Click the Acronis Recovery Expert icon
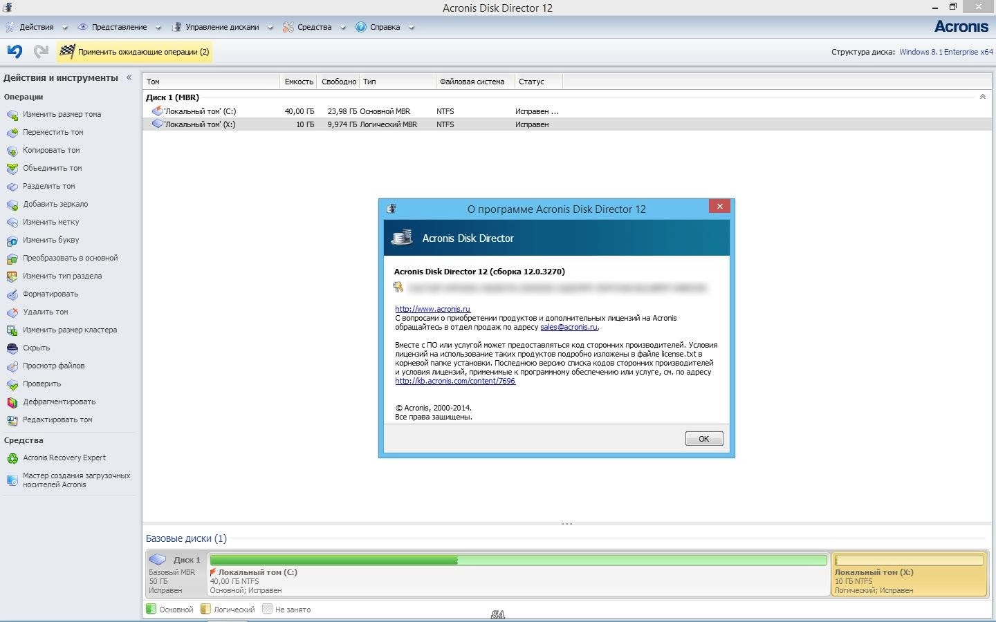The image size is (996, 622). (x=12, y=458)
